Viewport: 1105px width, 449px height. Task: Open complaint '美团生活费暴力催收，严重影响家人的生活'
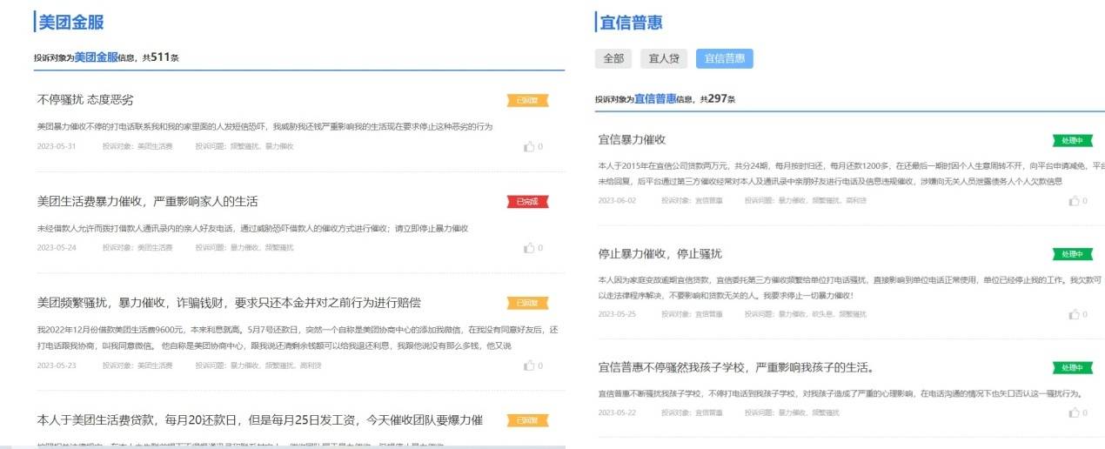pyautogui.click(x=147, y=201)
